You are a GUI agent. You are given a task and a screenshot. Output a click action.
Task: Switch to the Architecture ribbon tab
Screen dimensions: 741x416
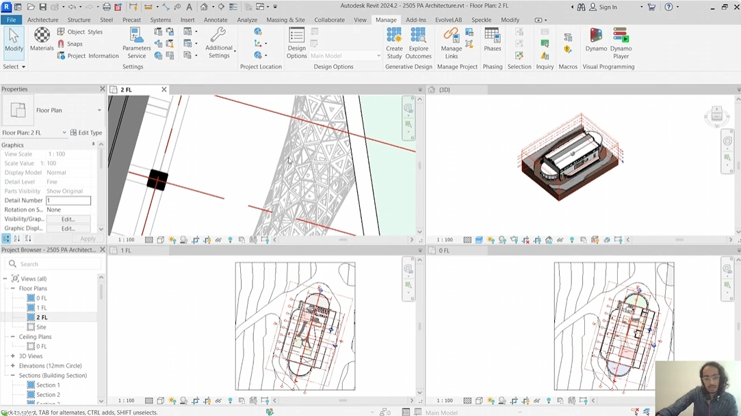coord(42,20)
